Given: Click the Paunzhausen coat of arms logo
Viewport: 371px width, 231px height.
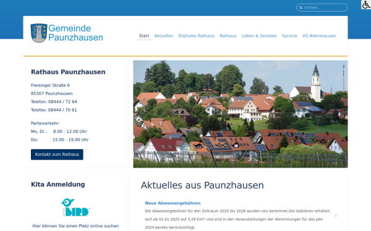Looking at the screenshot, I should pos(39,33).
